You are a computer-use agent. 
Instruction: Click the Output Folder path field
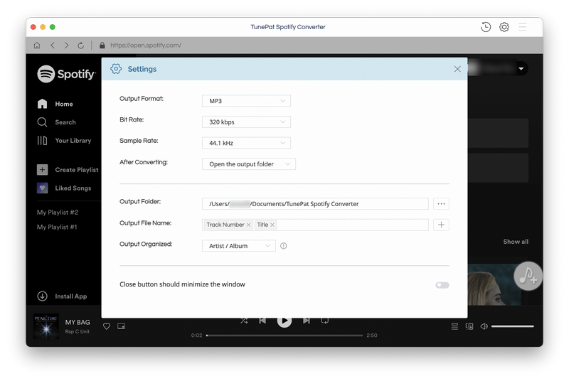pos(315,204)
